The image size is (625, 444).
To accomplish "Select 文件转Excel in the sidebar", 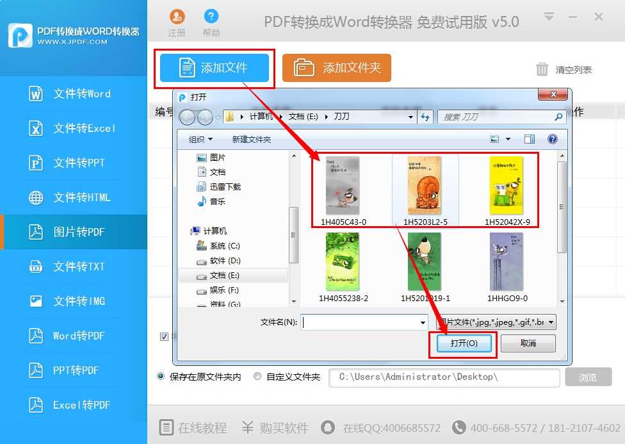I will pos(74,128).
